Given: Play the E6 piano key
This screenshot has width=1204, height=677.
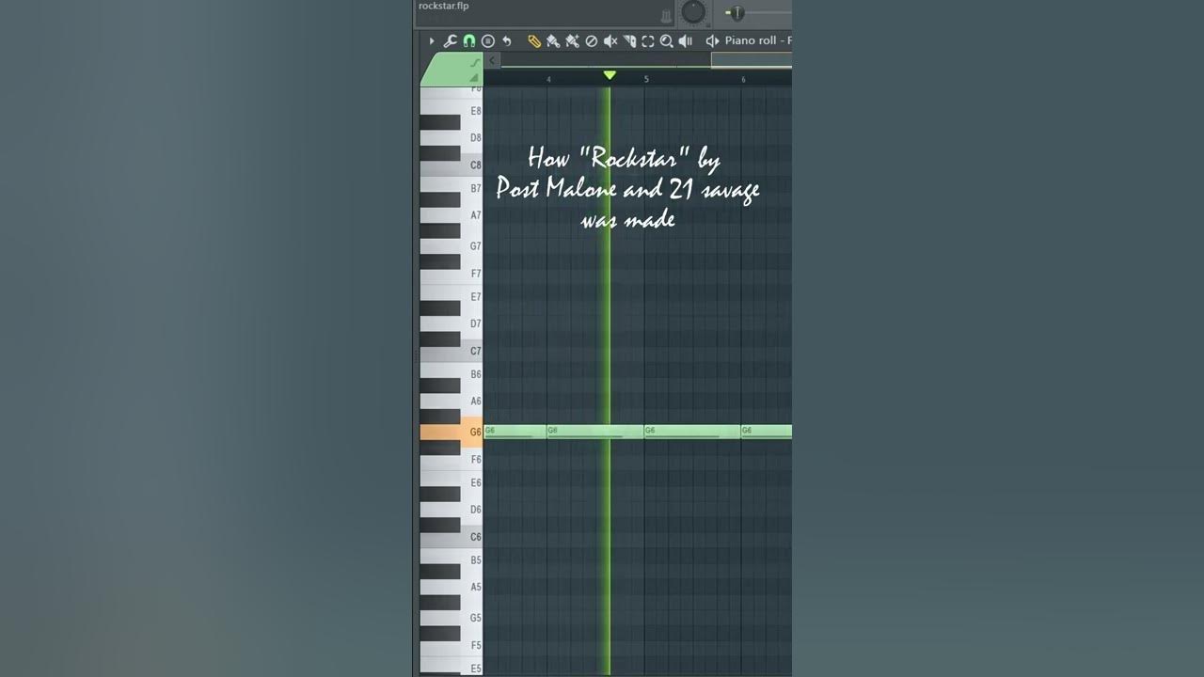Looking at the screenshot, I should pyautogui.click(x=451, y=481).
